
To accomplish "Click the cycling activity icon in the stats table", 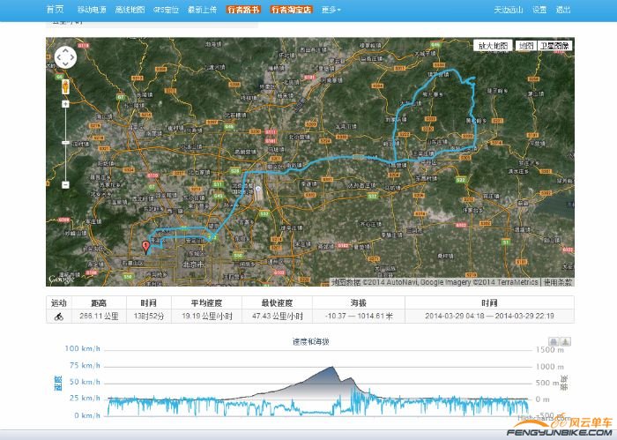I will point(59,315).
